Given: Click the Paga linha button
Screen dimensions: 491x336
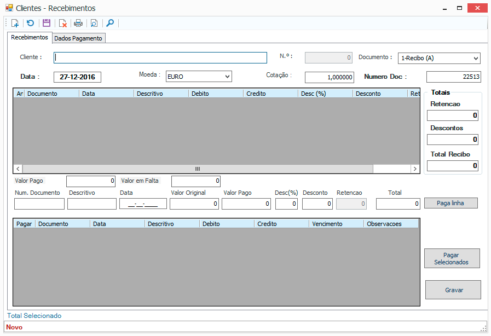Looking at the screenshot, I should click(x=451, y=203).
